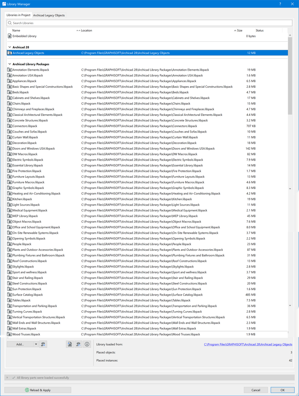Viewport: 299px width, 396px height.
Task: Select Heating and Air-Conditioning.libpack
Action: point(148,194)
